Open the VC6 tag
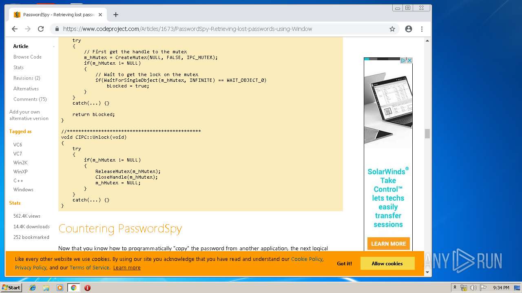 (18, 145)
